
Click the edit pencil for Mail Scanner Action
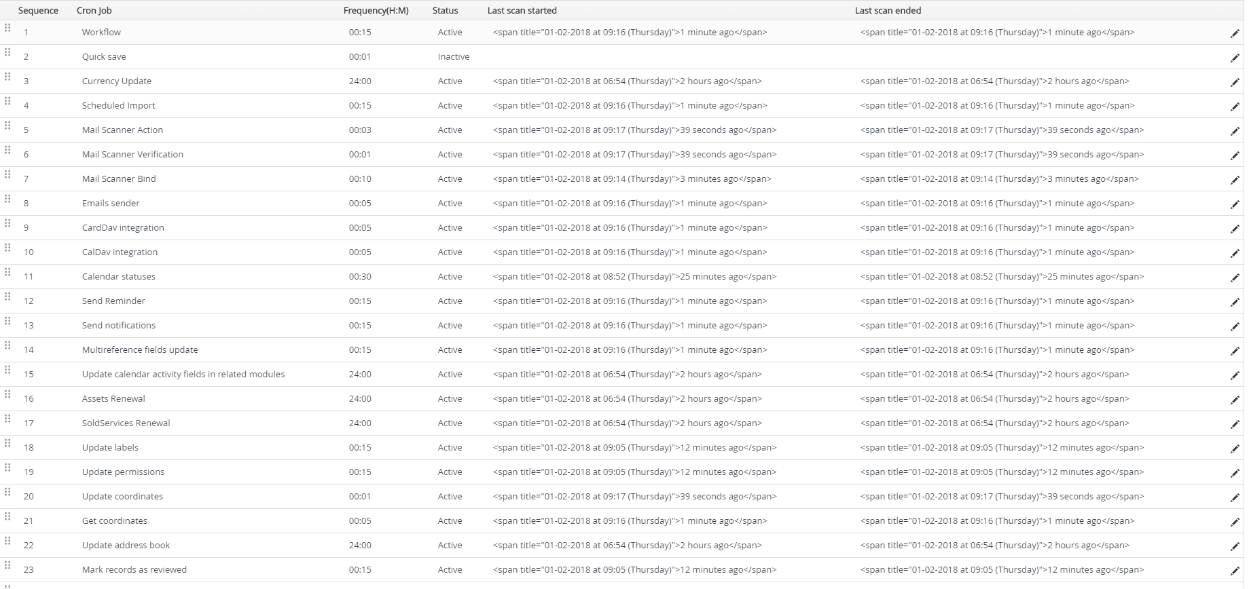1235,131
